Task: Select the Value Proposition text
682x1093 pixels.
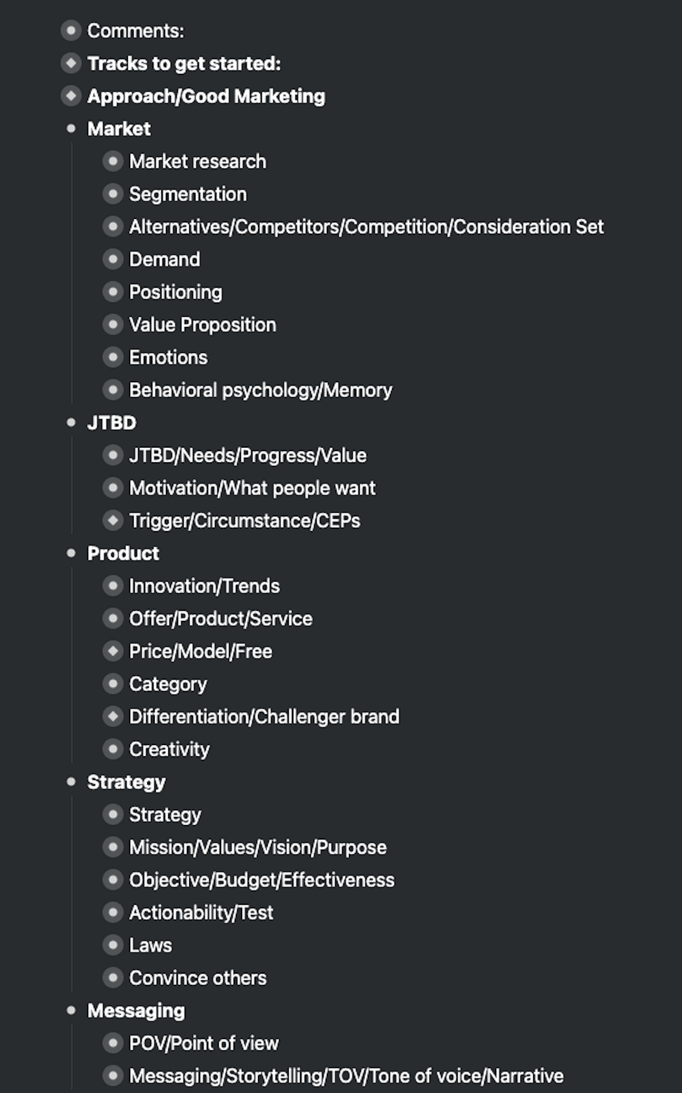Action: click(202, 325)
